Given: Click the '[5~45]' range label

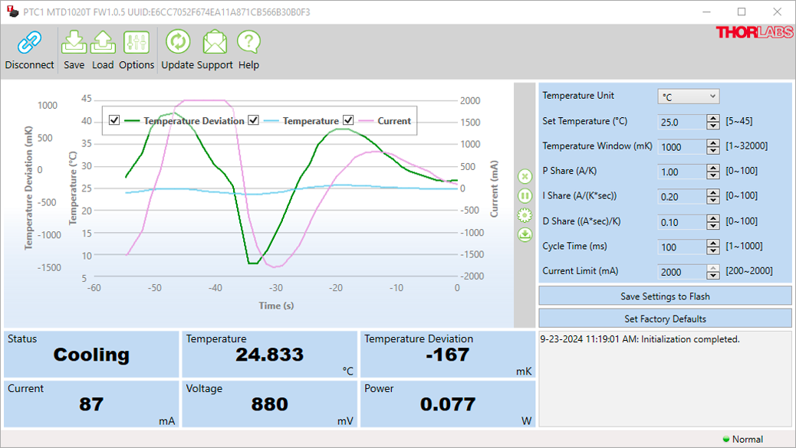Looking at the screenshot, I should [738, 121].
